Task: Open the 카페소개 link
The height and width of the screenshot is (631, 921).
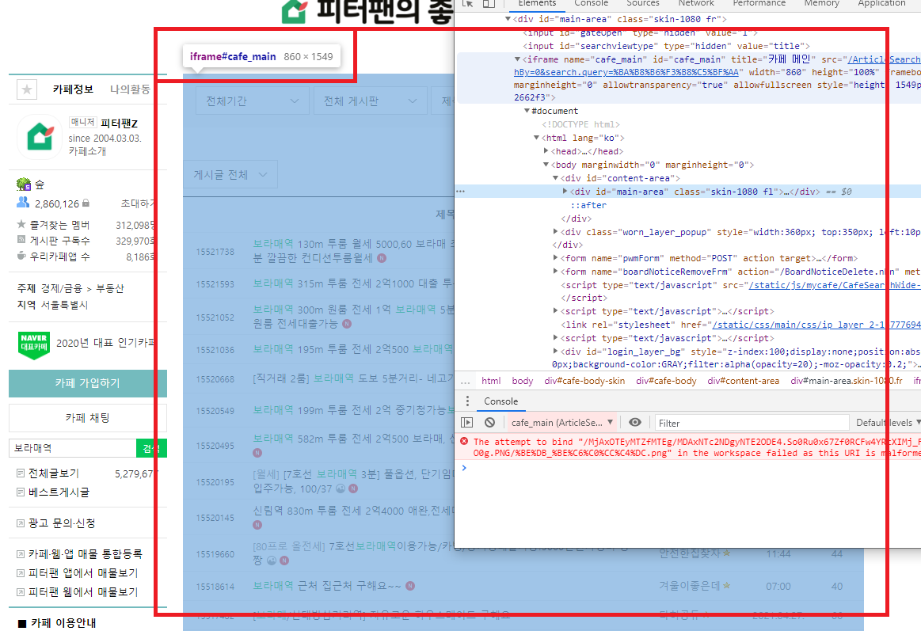Action: [x=88, y=151]
